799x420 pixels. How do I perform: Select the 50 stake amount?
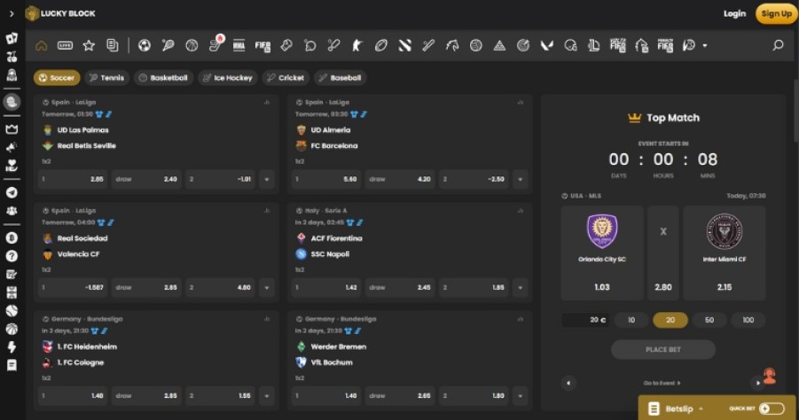709,320
